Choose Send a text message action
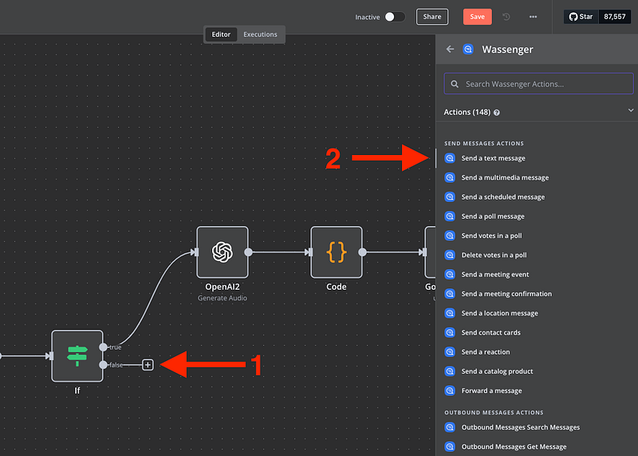 (x=493, y=158)
